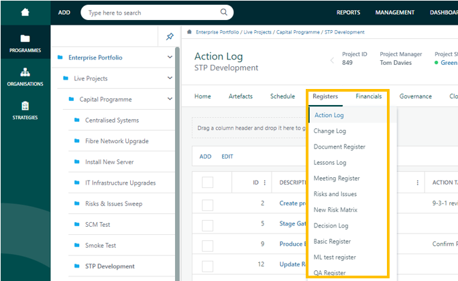Click the Fibre Network Upgrade folder icon
This screenshot has height=281, width=458.
click(77, 140)
